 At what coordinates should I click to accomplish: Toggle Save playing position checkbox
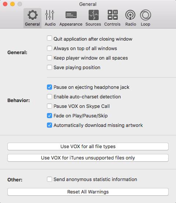coord(49,67)
